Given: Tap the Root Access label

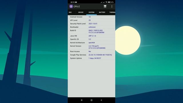Looking at the screenshot, I should click(x=75, y=51).
